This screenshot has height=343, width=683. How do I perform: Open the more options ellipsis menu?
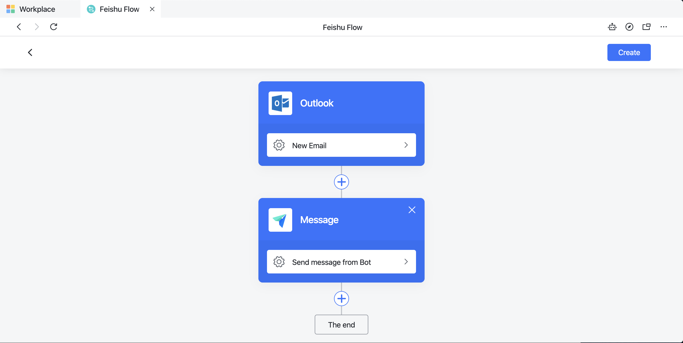[664, 27]
